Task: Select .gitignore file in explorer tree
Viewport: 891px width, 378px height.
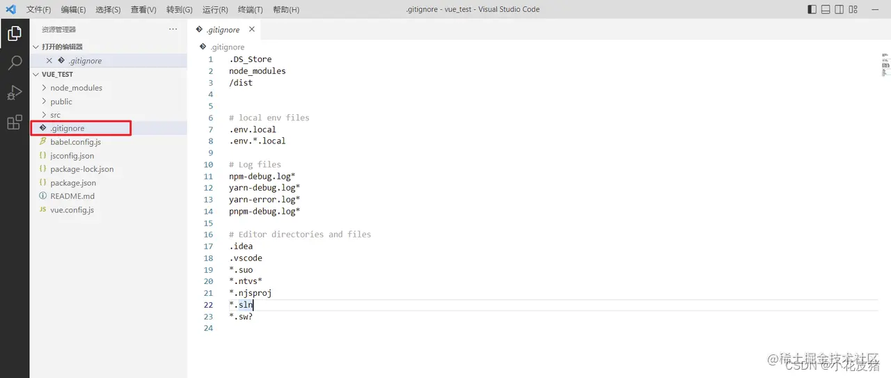Action: 108,128
